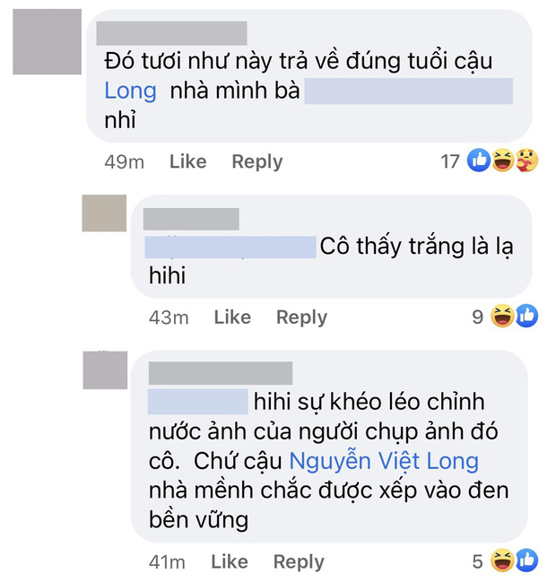Click the laughing emoji on 49m comment
556x582 pixels.
click(503, 160)
